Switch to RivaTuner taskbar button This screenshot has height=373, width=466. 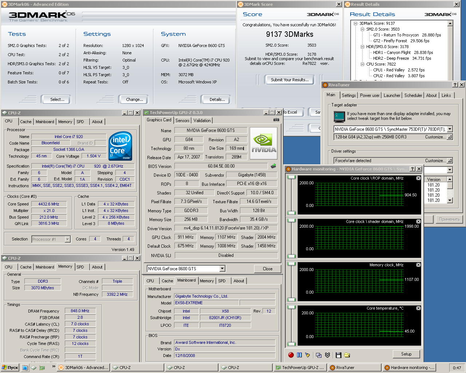354,368
